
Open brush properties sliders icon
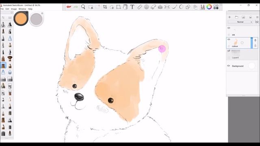(x=3, y=17)
